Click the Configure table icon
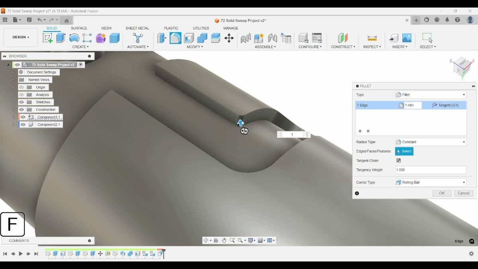Image resolution: width=478 pixels, height=269 pixels. tap(317, 38)
